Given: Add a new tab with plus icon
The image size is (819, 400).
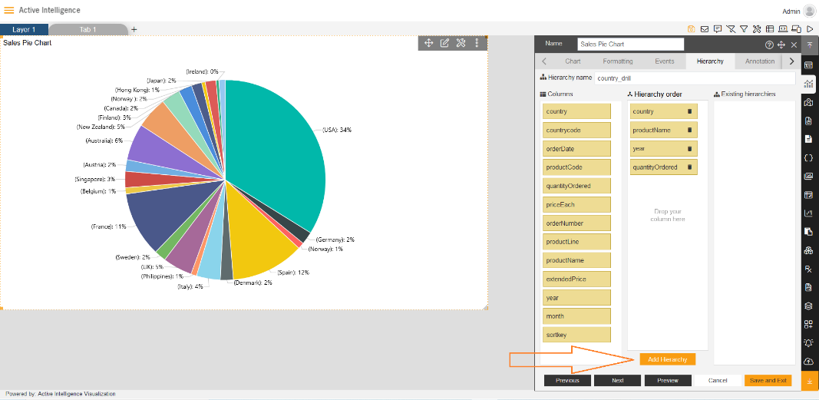Looking at the screenshot, I should (134, 30).
